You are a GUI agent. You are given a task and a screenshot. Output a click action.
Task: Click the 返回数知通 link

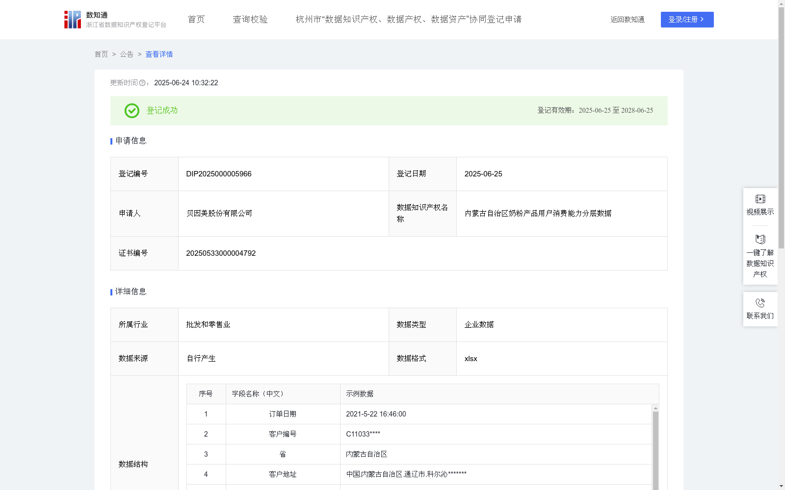tap(628, 20)
